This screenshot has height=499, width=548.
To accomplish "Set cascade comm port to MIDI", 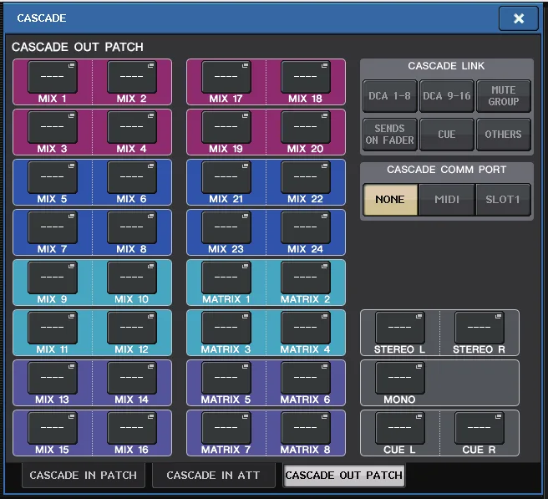I will [447, 200].
